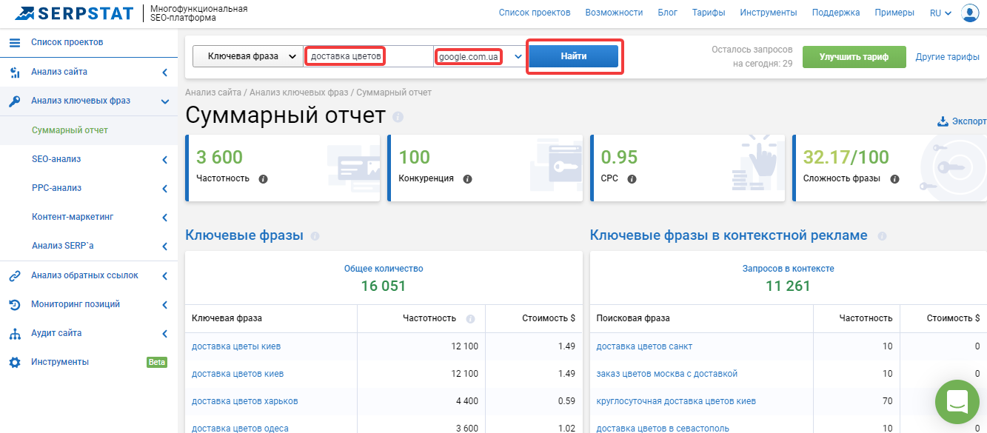Click the Ключевые фразы section heading
The width and height of the screenshot is (987, 433).
pyautogui.click(x=244, y=235)
